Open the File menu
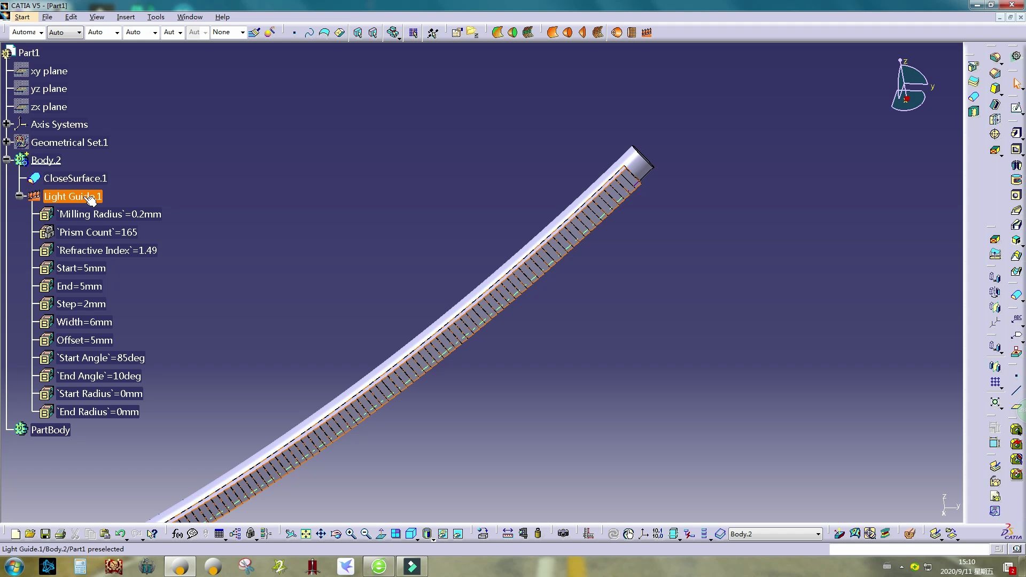 point(47,17)
